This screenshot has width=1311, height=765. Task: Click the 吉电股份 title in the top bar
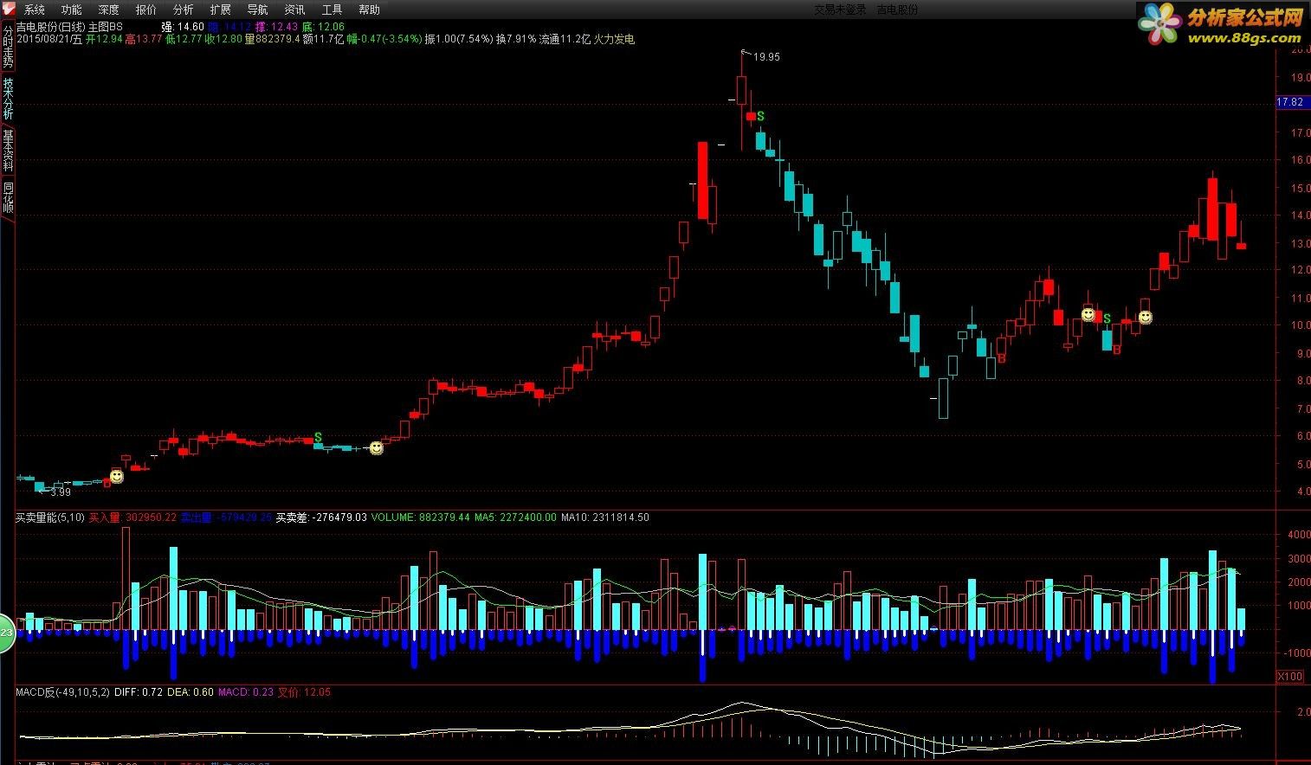[x=897, y=10]
